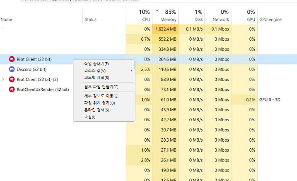The height and width of the screenshot is (181, 297).
Task: Click the 264,6 MB memory cell
Action: (x=166, y=59)
